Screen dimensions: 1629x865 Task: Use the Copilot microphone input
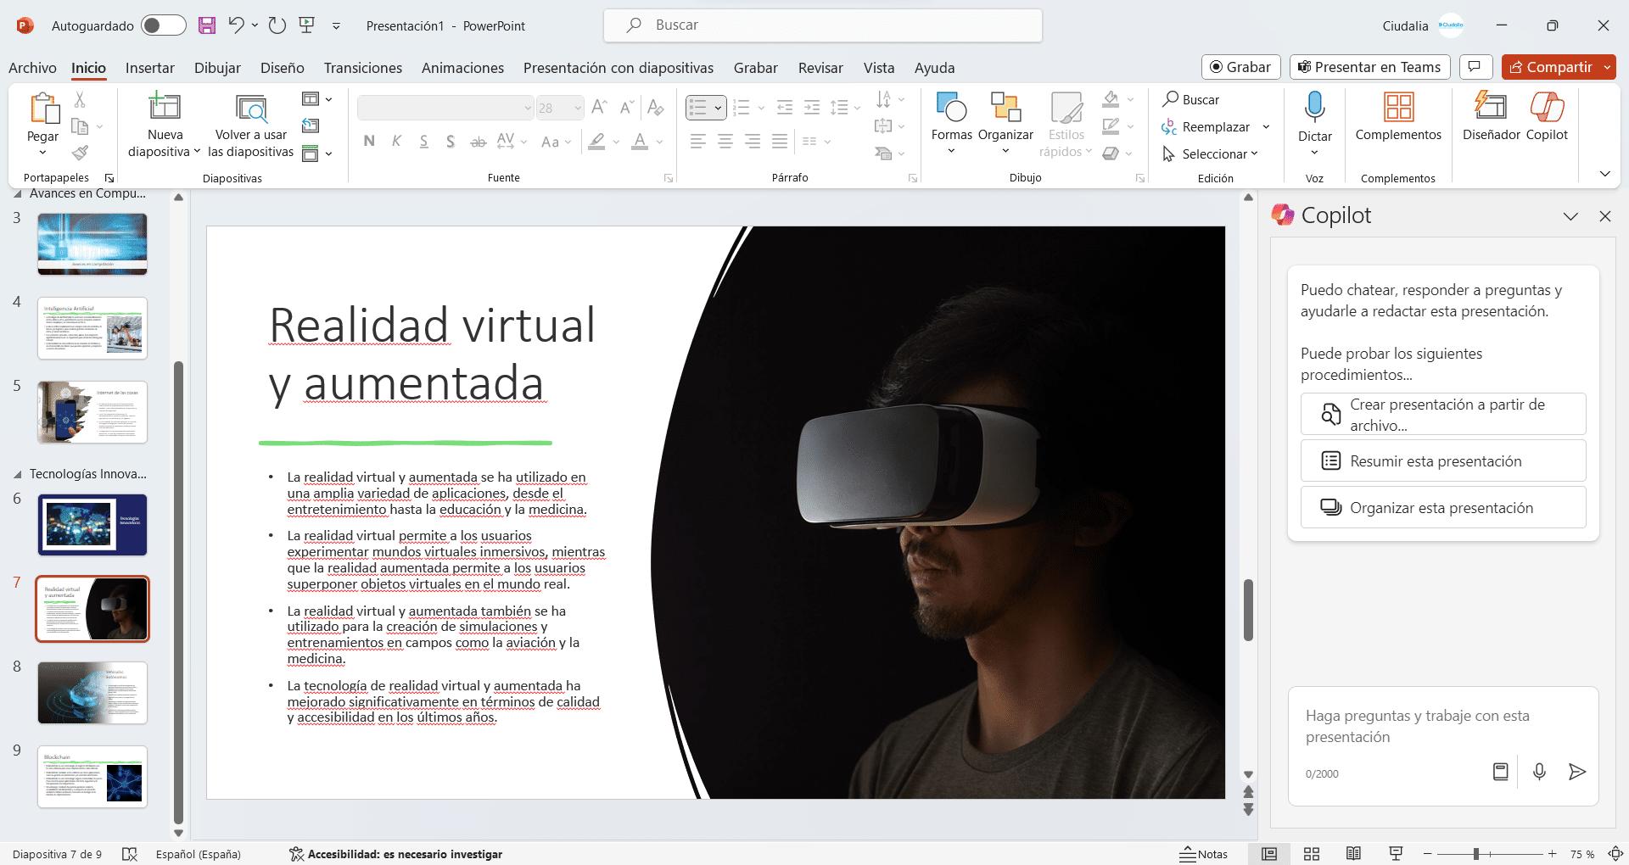pyautogui.click(x=1539, y=772)
